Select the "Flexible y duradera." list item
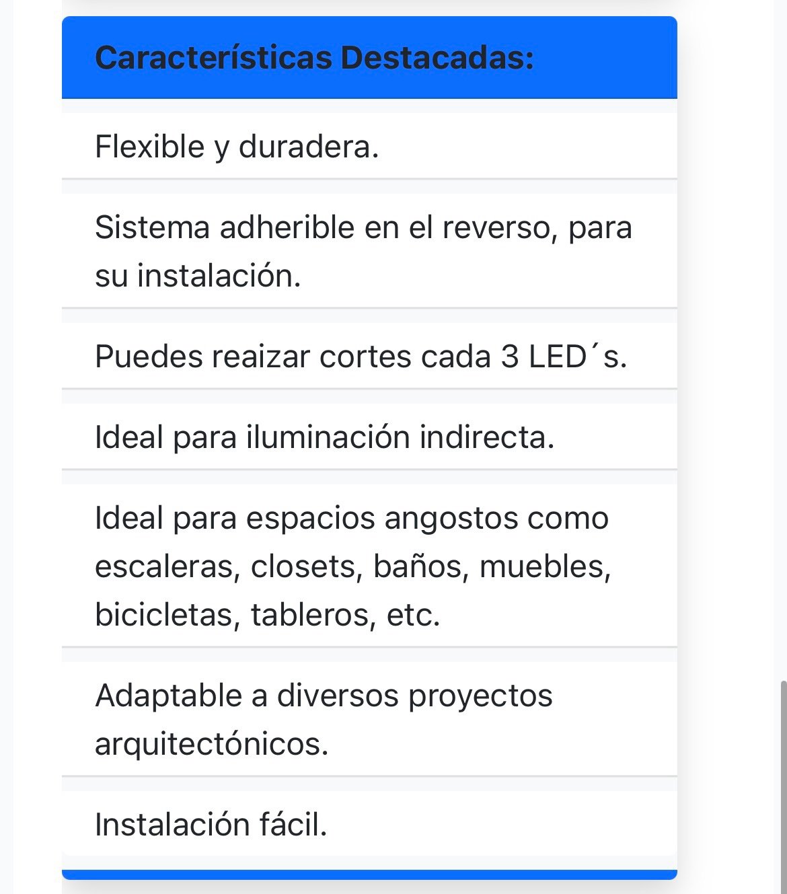Image resolution: width=787 pixels, height=894 pixels. point(237,147)
